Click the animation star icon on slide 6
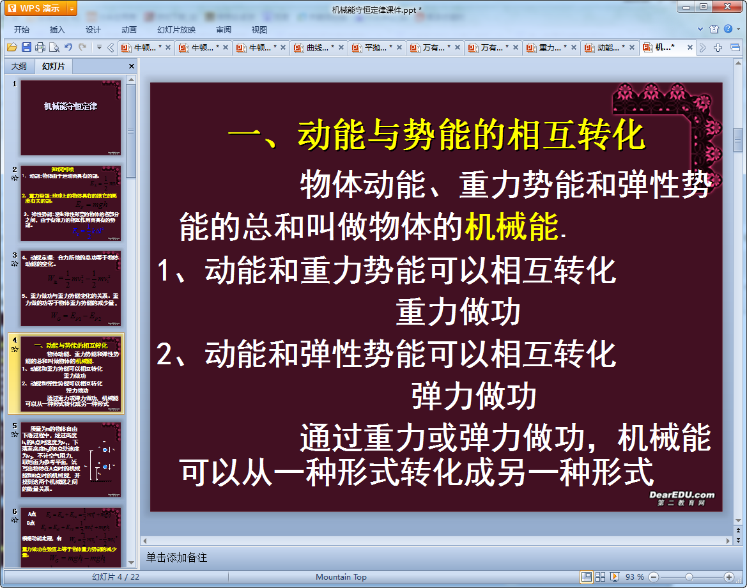The height and width of the screenshot is (588, 747). pos(15,520)
